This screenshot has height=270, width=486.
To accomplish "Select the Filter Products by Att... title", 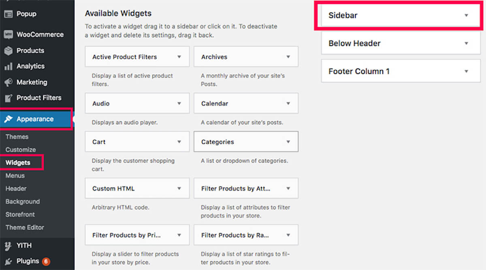I will (236, 189).
